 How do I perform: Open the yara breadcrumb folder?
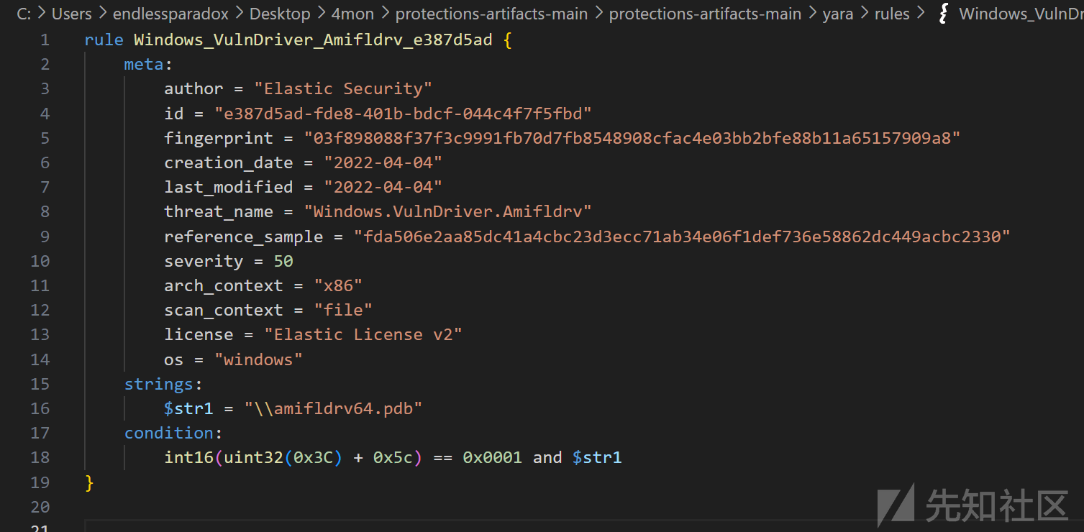(838, 14)
